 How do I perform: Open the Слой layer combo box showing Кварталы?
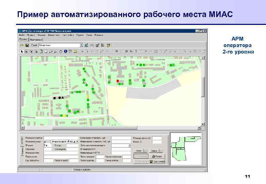coord(61,45)
